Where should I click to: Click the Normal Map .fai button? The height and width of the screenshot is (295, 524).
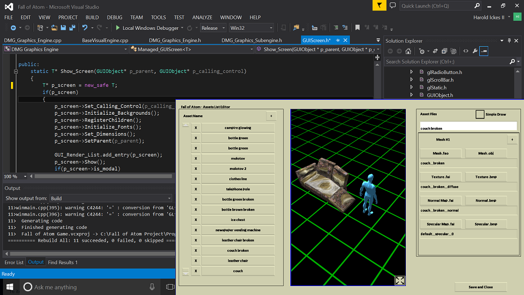(x=441, y=200)
